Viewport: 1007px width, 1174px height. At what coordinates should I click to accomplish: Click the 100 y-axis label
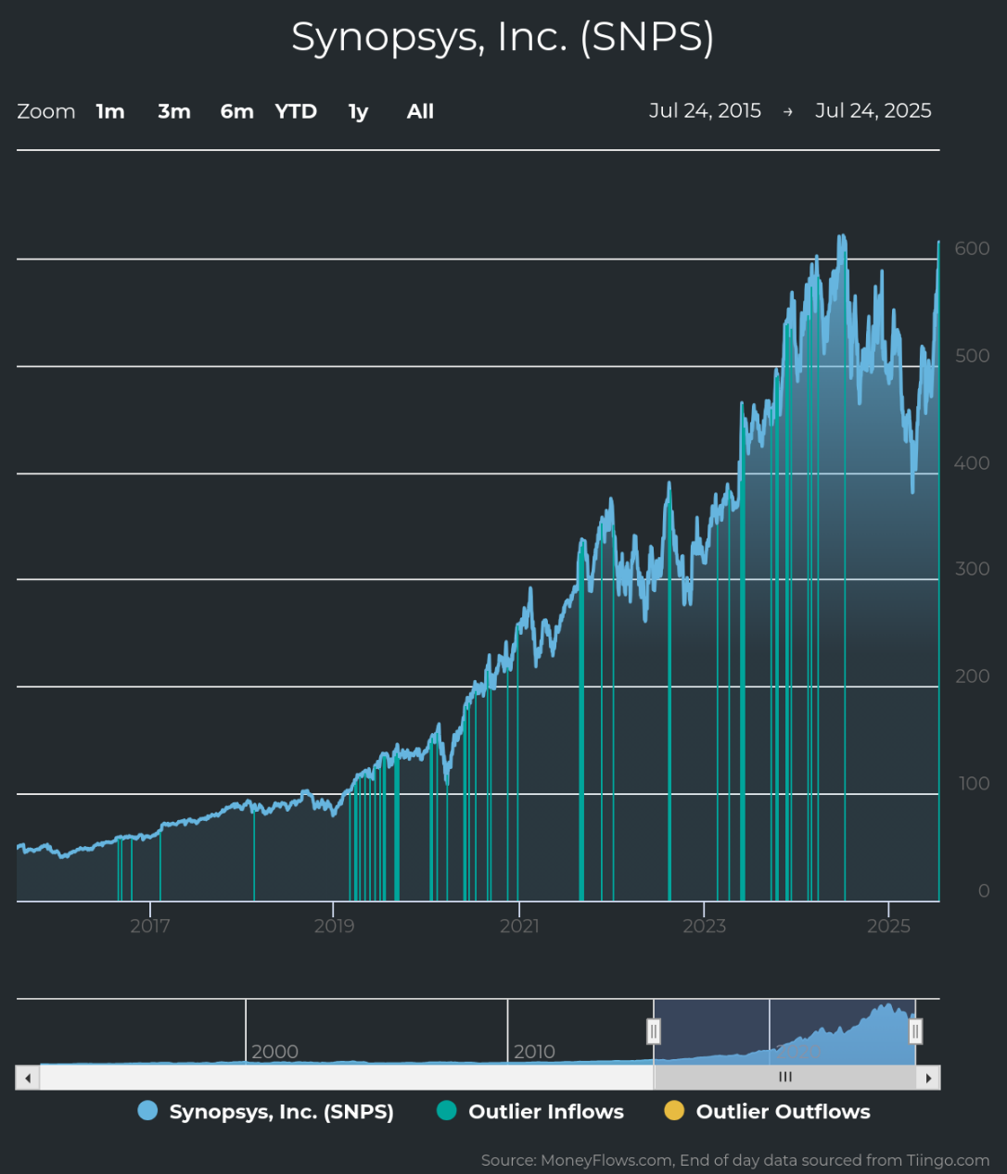click(x=973, y=784)
